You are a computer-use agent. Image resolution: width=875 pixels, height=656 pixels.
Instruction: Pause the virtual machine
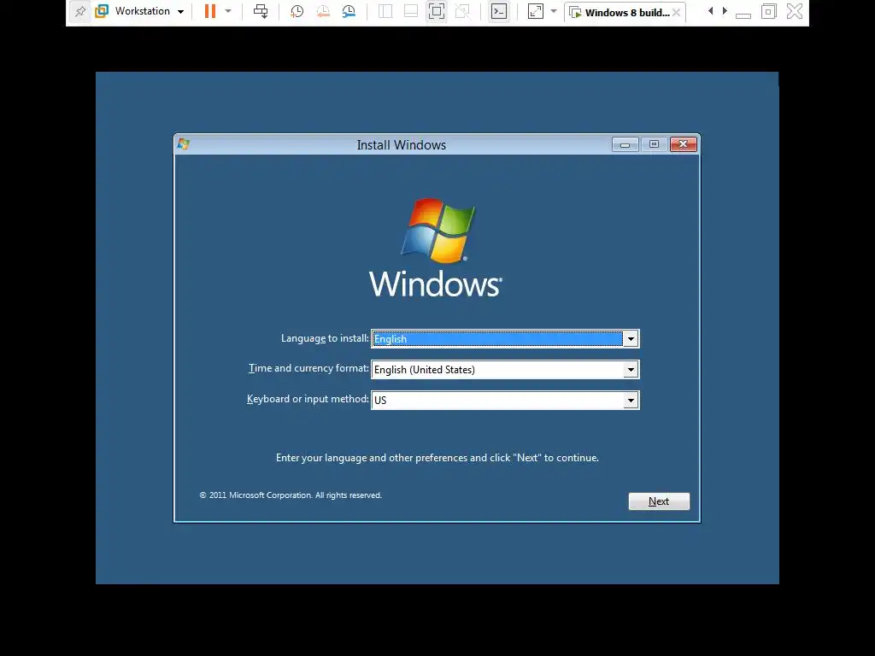pos(210,11)
